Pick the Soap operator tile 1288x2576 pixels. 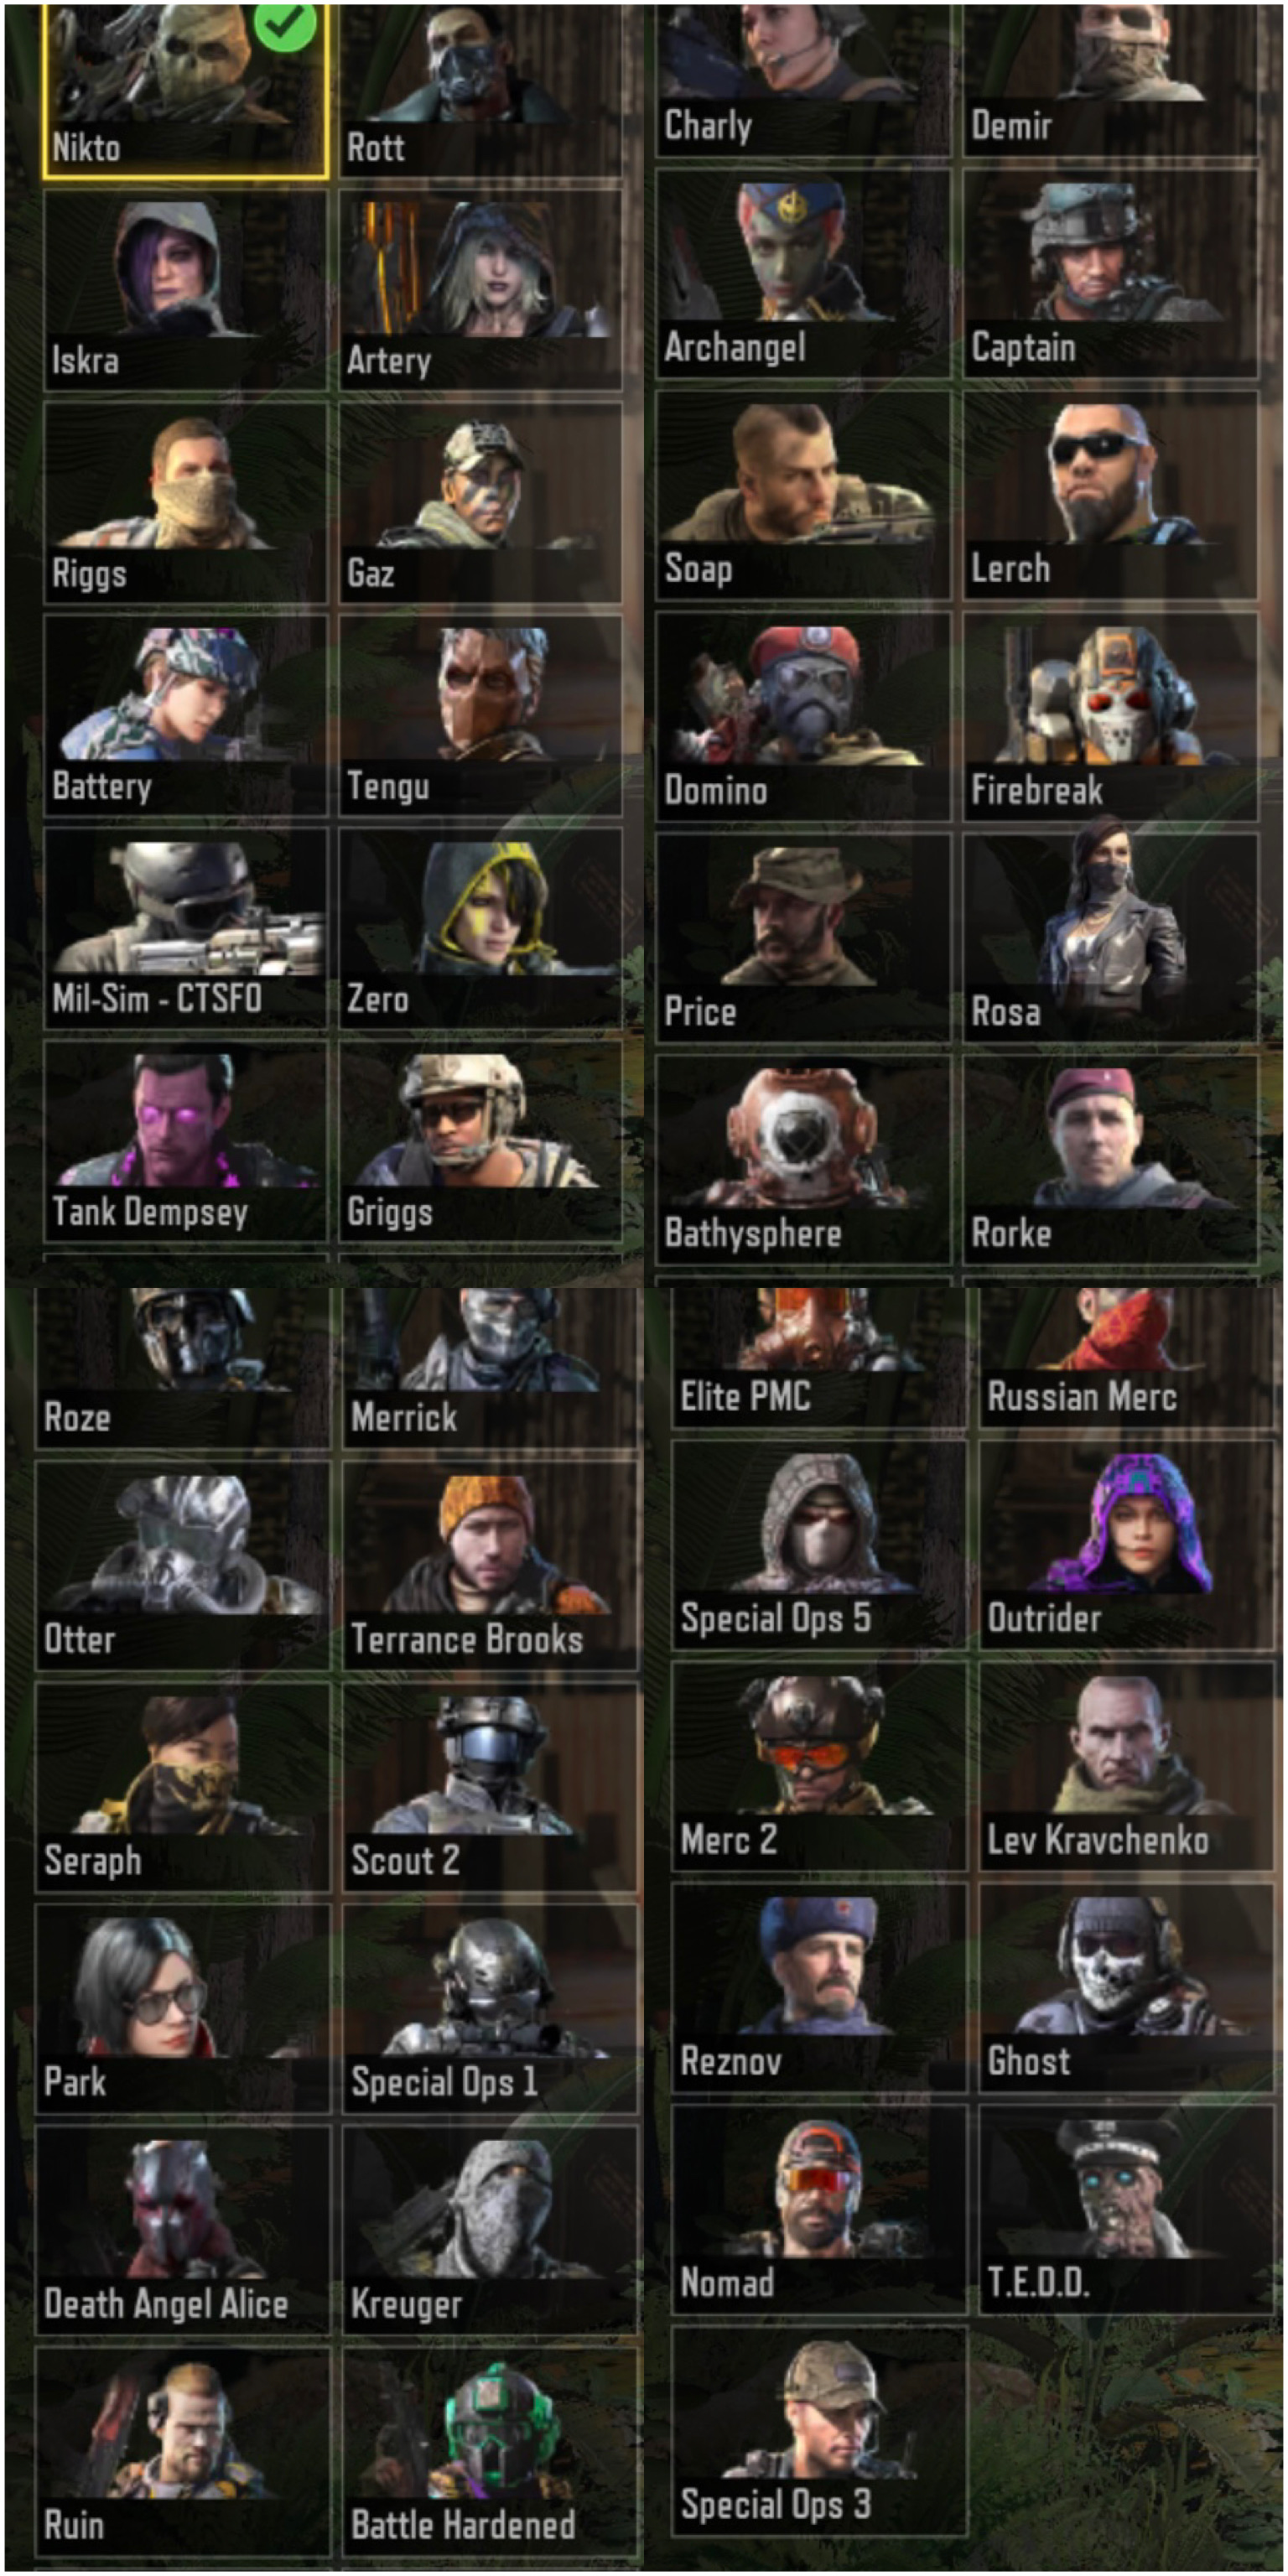click(803, 495)
